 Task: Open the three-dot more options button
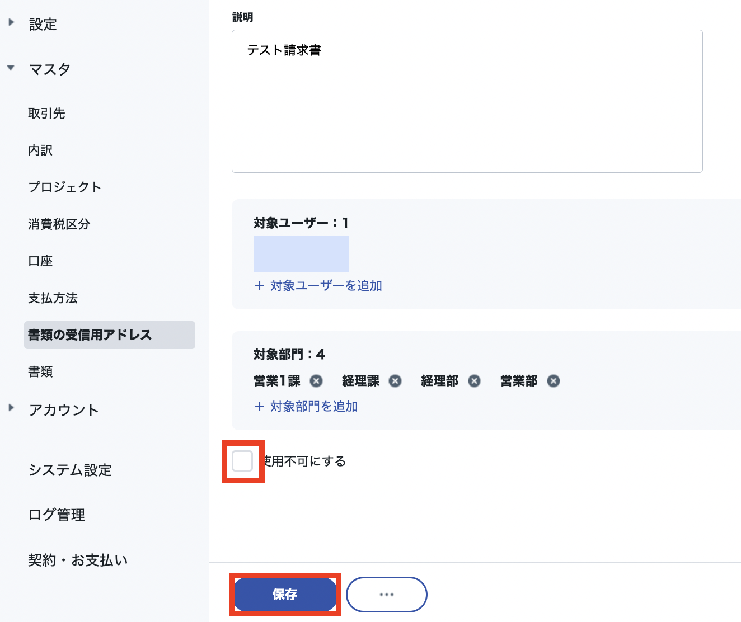(387, 594)
